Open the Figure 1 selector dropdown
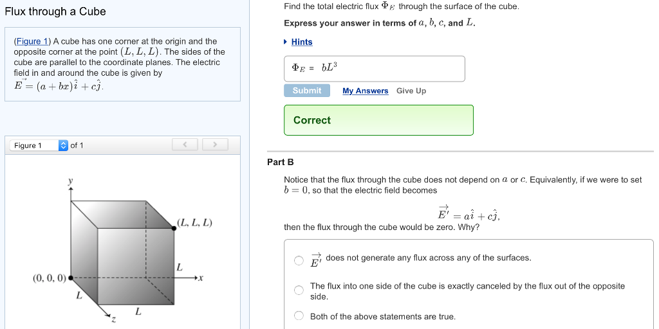The width and height of the screenshot is (659, 329). point(62,145)
